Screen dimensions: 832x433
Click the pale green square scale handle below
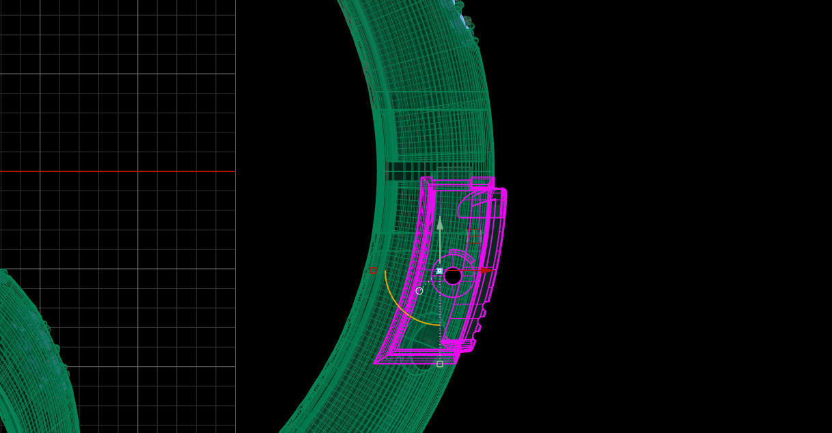pos(440,364)
